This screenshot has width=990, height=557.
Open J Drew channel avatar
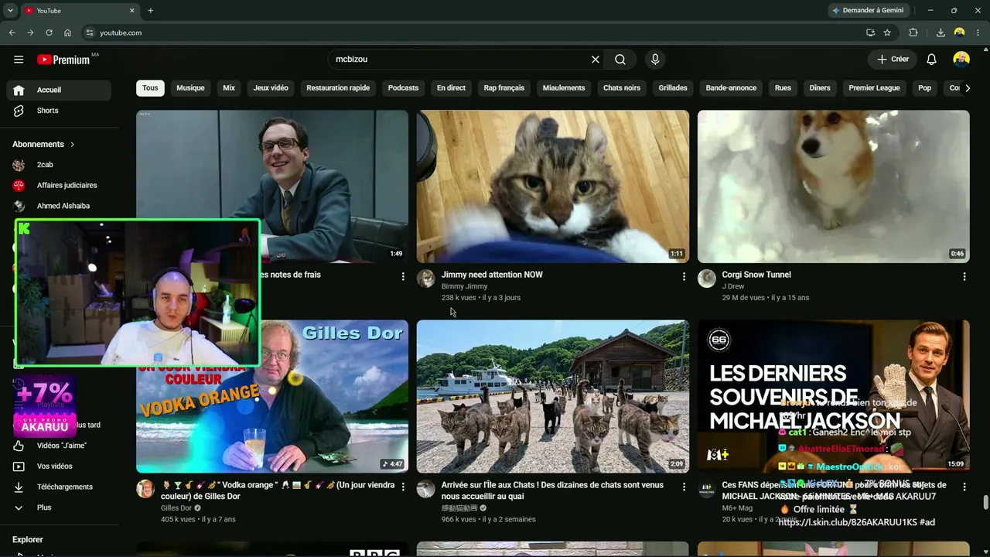click(x=707, y=278)
